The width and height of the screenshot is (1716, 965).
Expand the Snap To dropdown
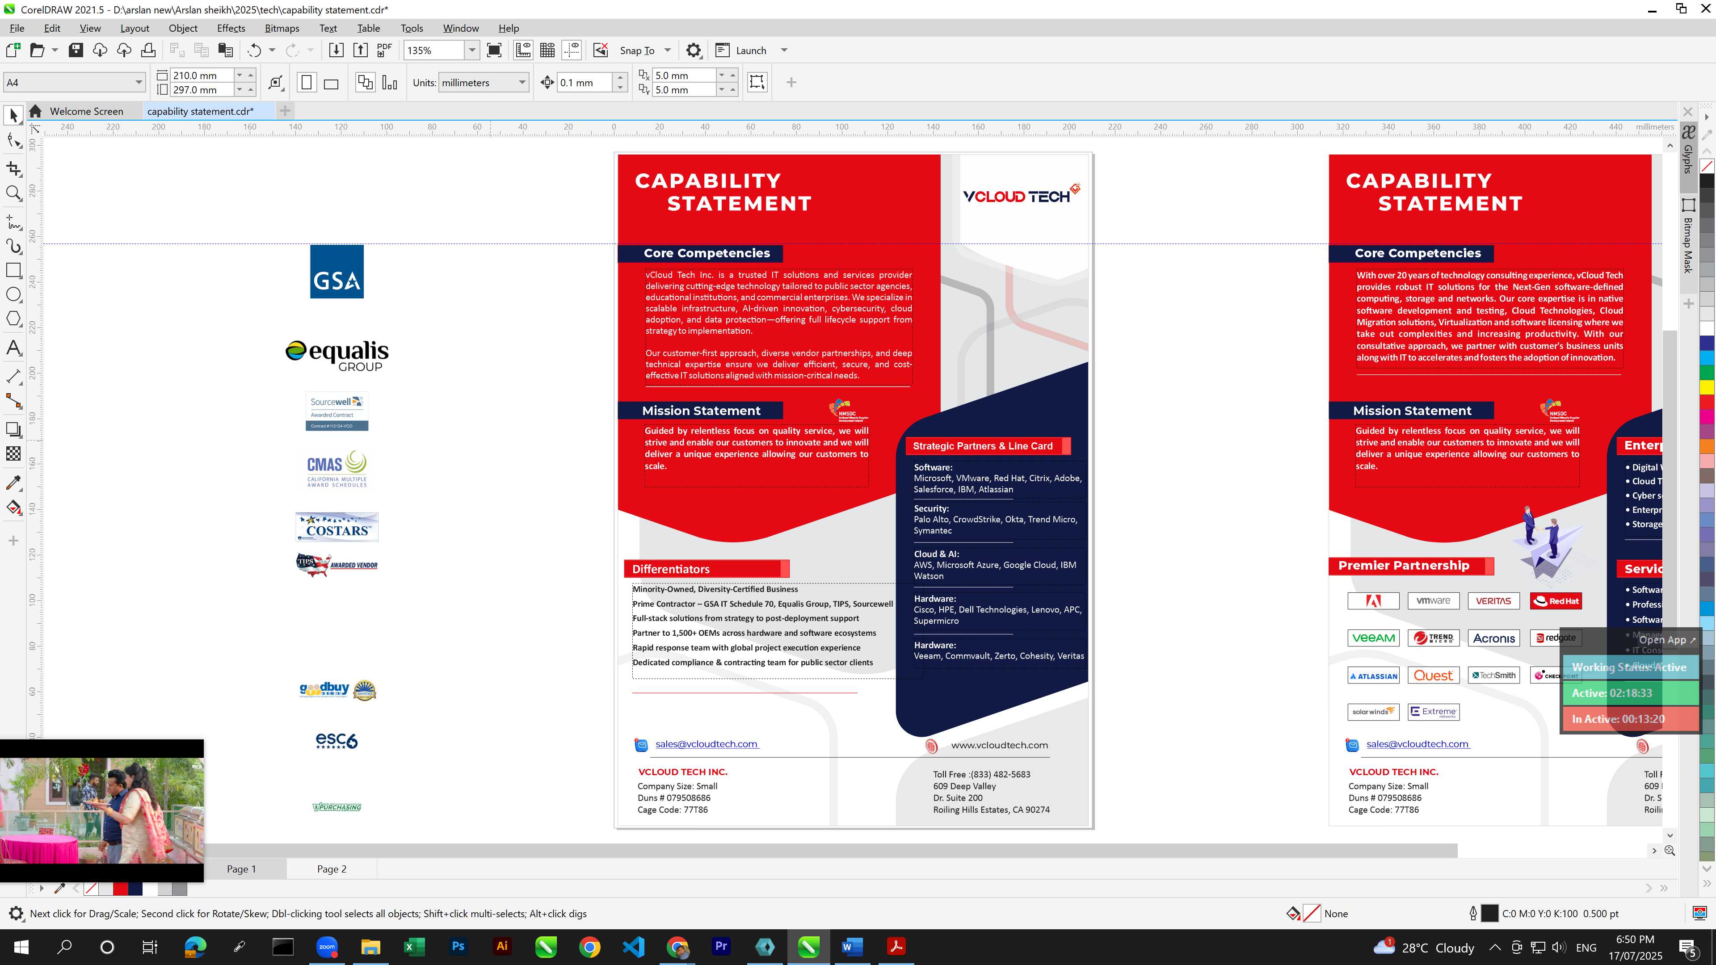pyautogui.click(x=668, y=50)
